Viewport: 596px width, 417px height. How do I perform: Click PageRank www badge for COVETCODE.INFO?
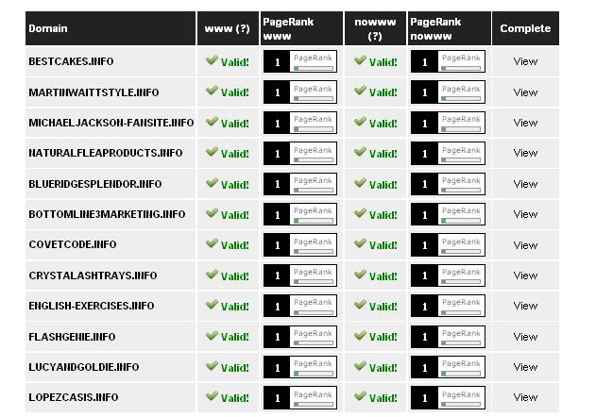coord(298,245)
